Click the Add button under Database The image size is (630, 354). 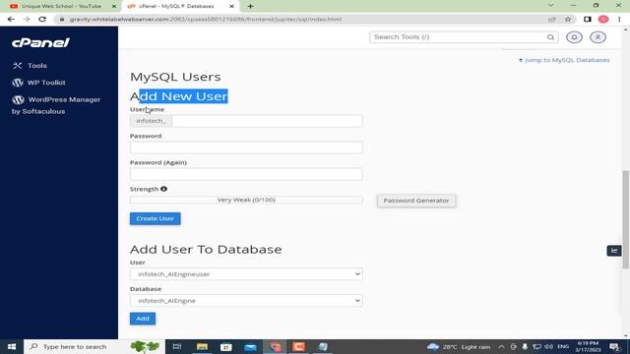coord(143,319)
